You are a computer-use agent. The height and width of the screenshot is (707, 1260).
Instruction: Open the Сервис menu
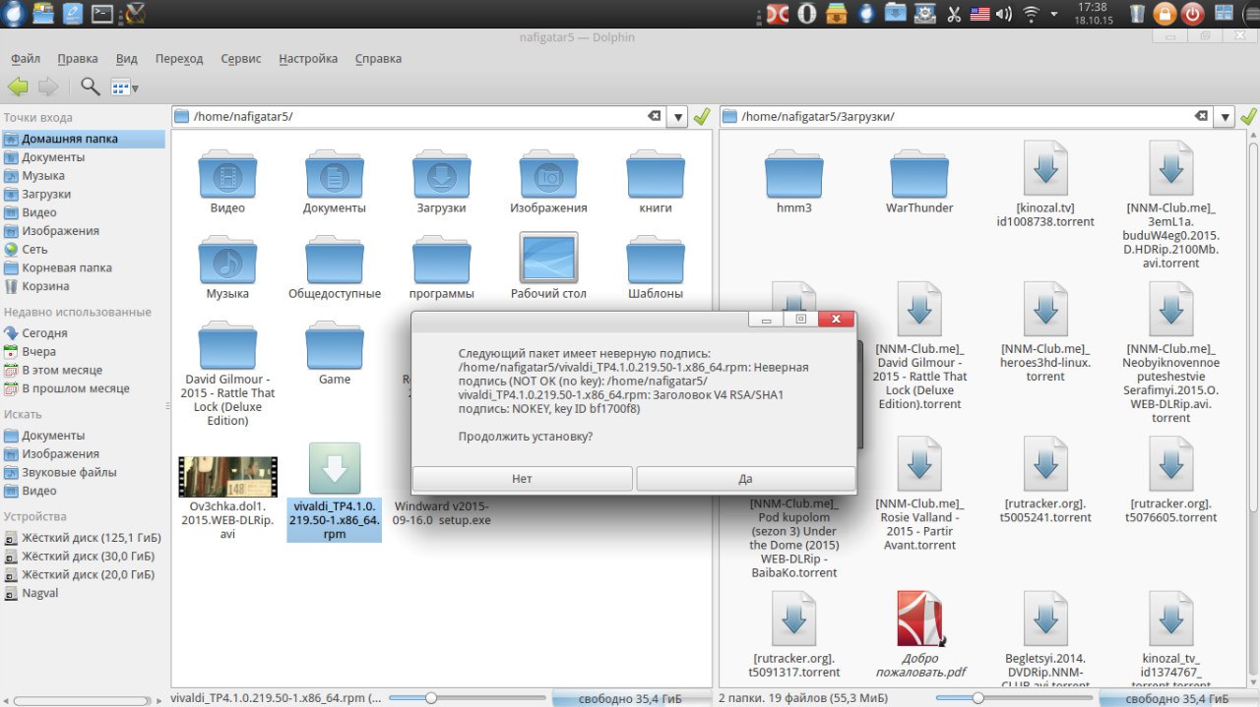point(241,59)
